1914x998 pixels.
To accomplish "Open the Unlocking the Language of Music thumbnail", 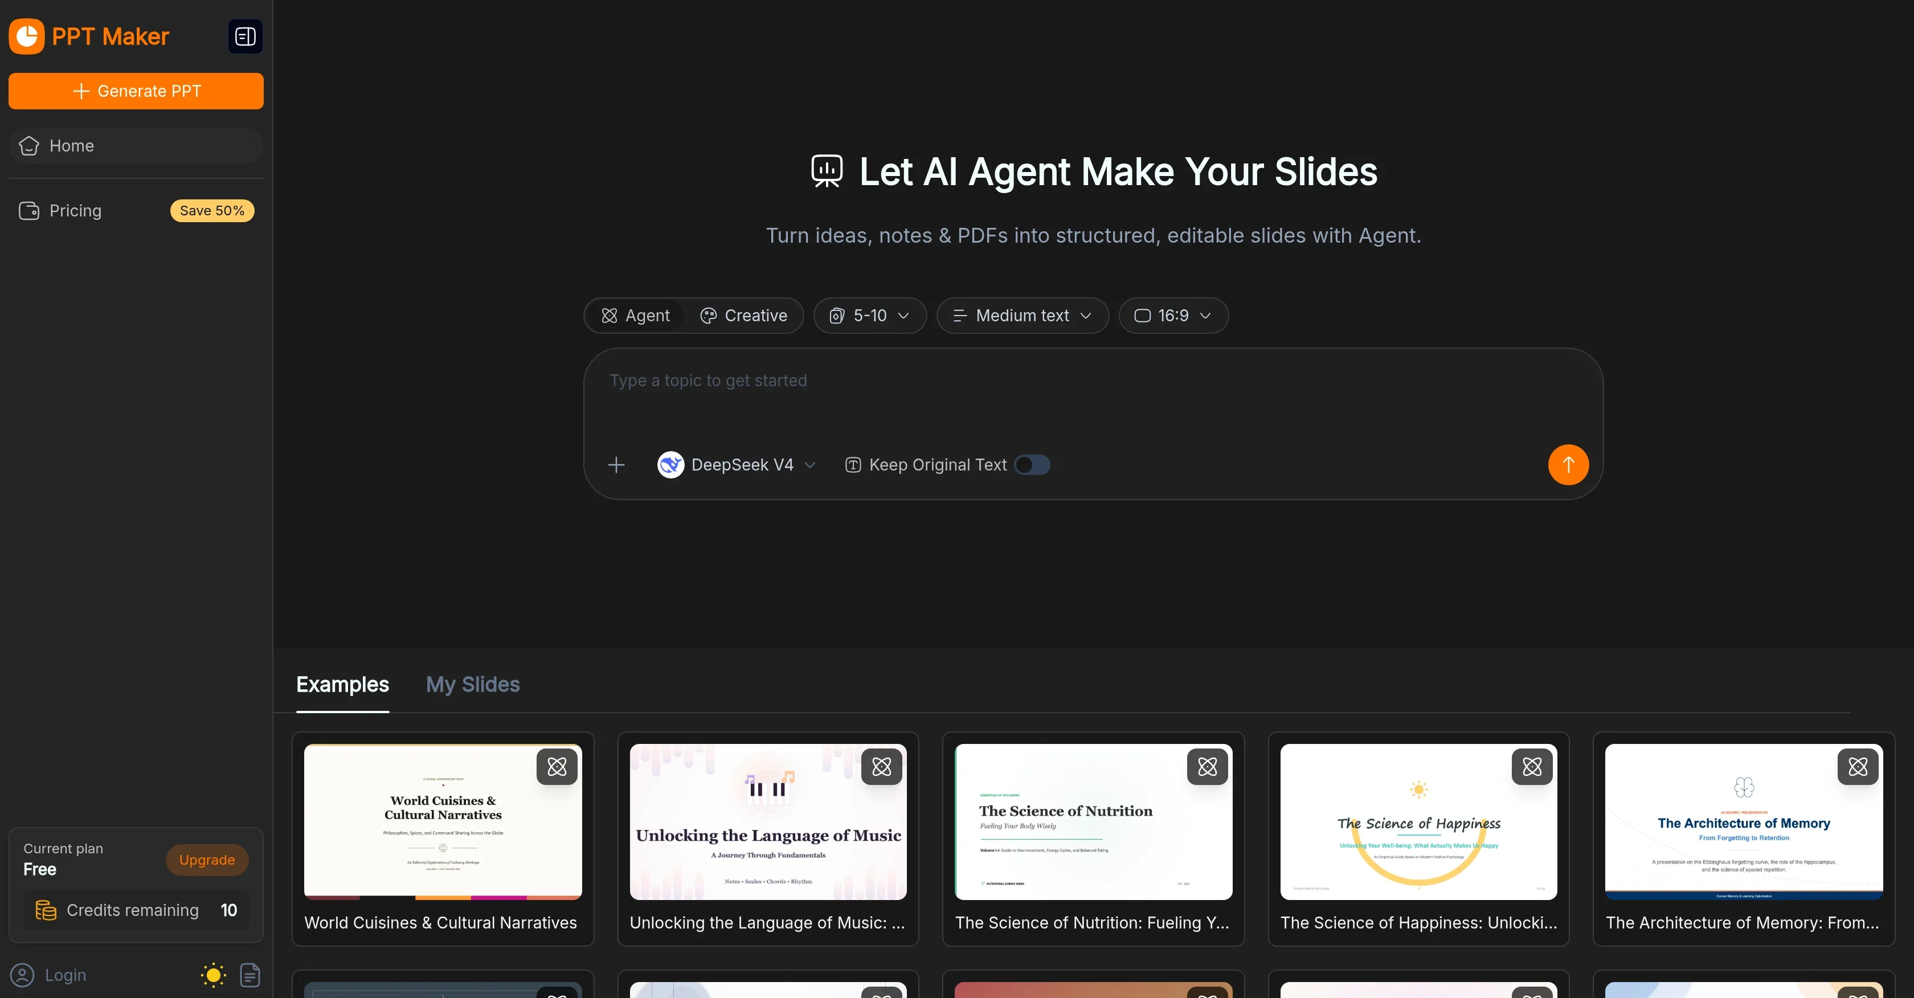I will click(x=768, y=822).
